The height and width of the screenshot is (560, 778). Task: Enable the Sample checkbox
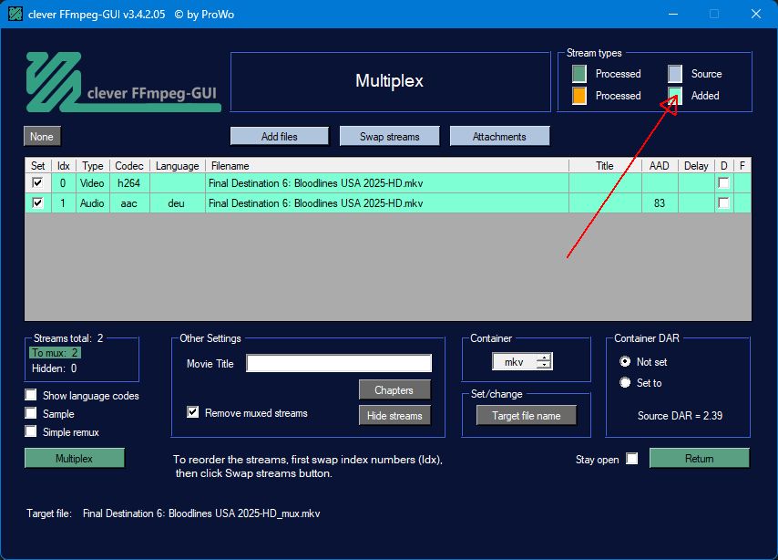[31, 413]
